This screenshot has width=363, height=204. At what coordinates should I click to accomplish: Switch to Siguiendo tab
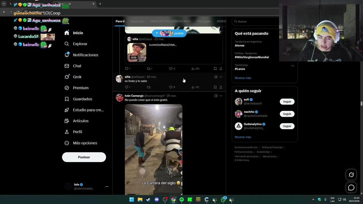(137, 21)
